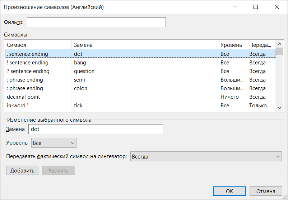Confirm the dialog with OK

pos(229,191)
